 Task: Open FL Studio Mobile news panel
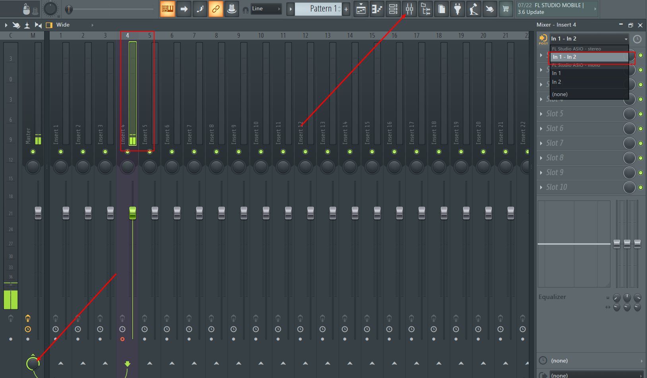point(557,9)
